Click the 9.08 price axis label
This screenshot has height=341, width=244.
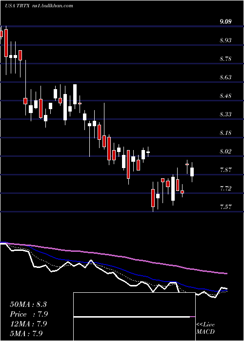tap(225, 22)
